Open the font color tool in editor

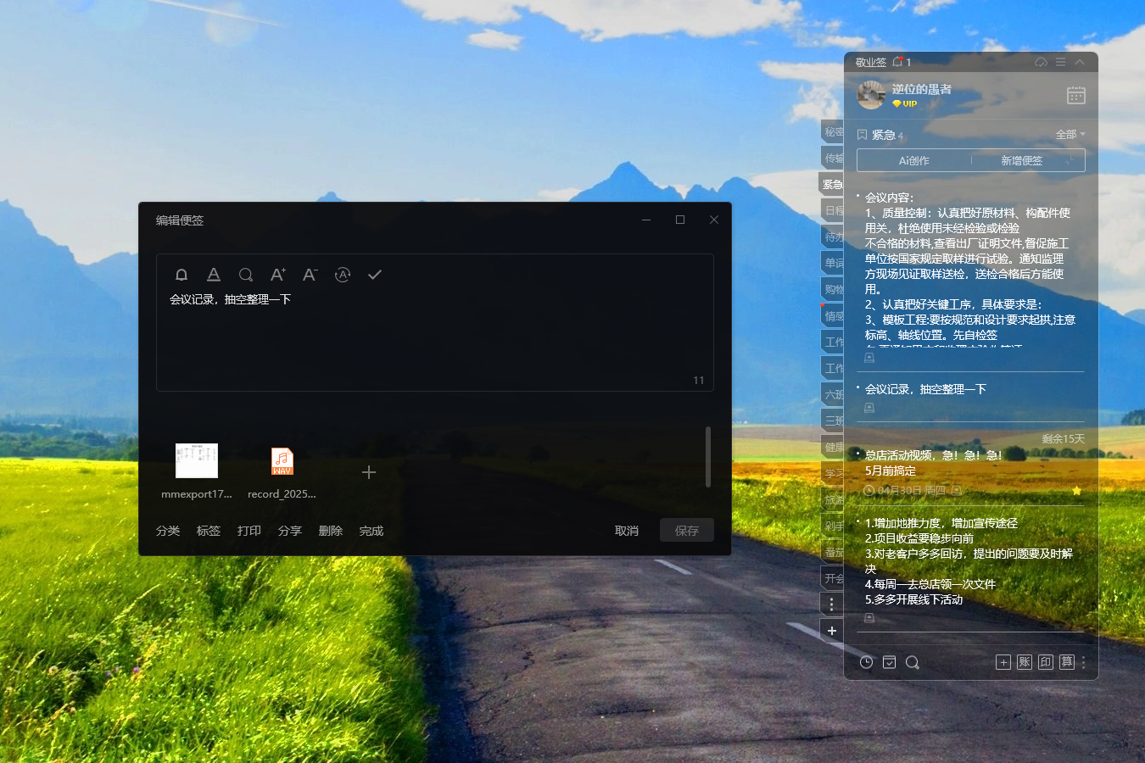213,274
